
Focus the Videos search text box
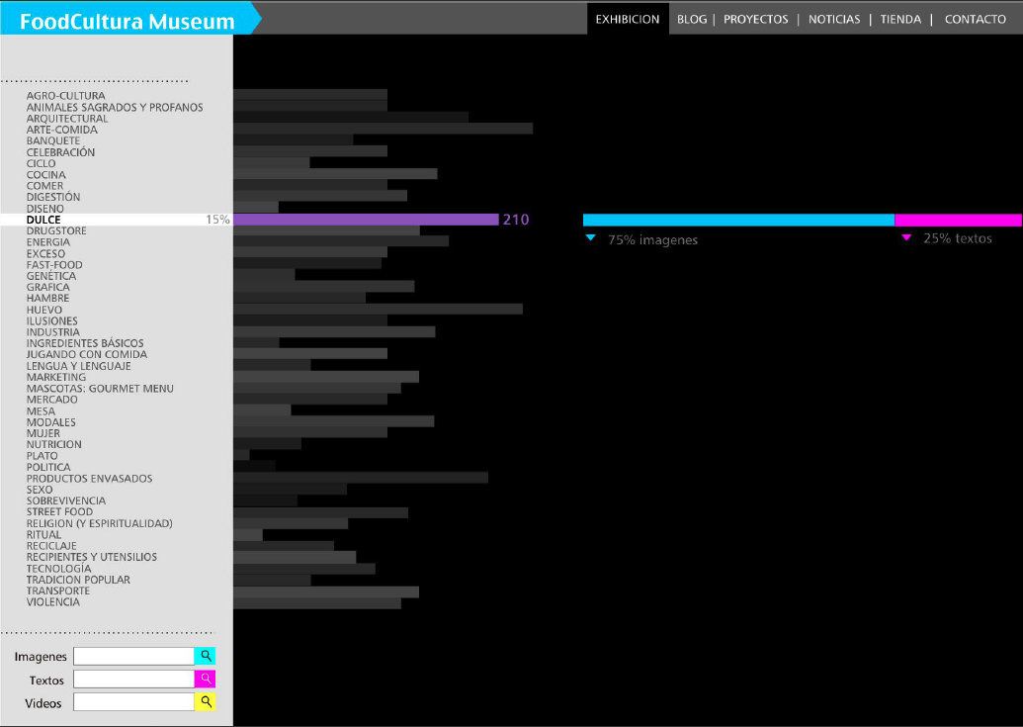point(133,701)
